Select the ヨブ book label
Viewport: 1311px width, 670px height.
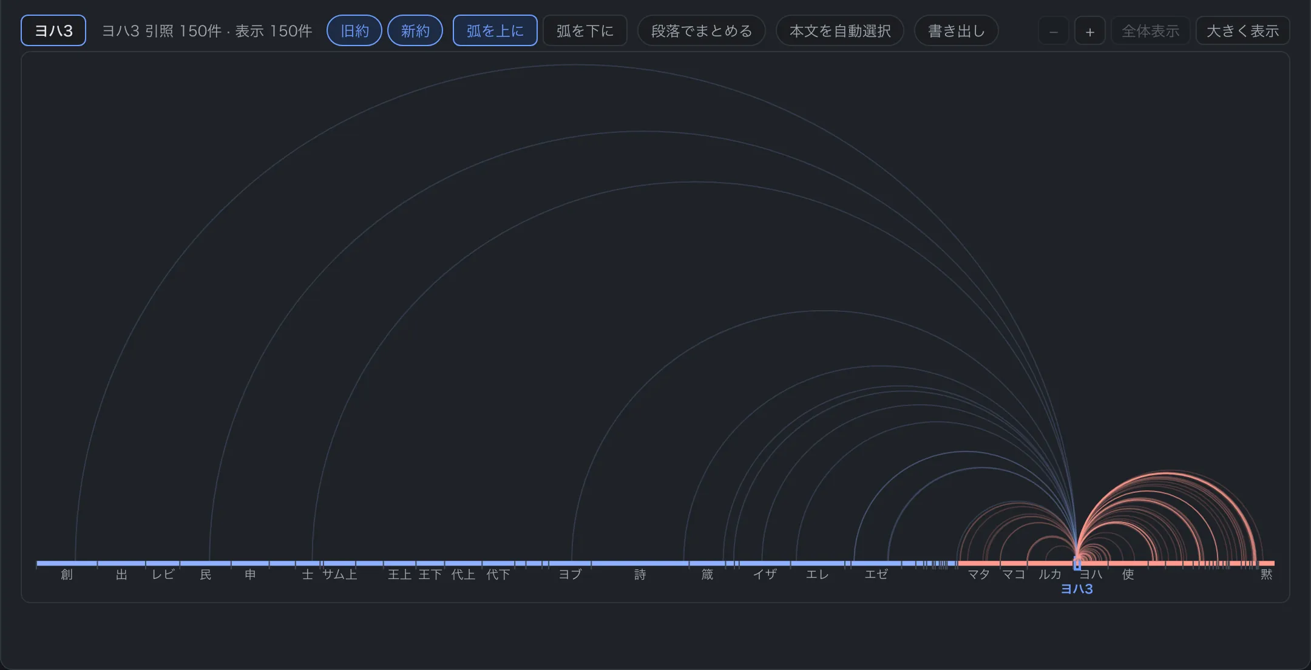pyautogui.click(x=571, y=574)
